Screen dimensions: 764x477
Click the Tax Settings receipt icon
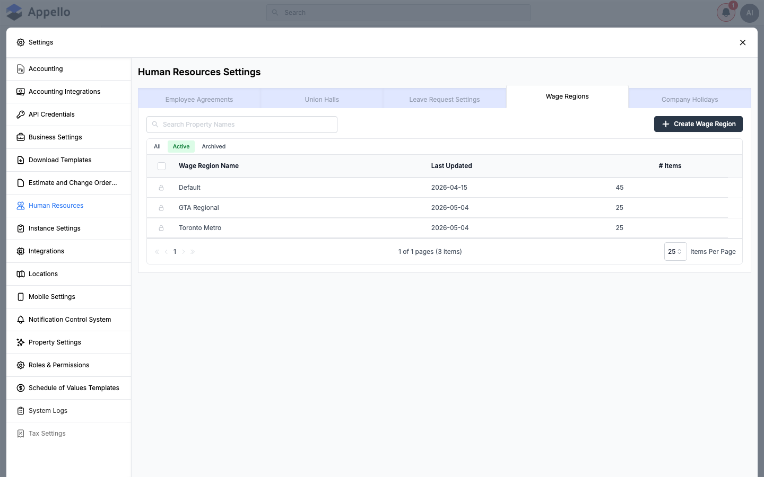coord(21,434)
